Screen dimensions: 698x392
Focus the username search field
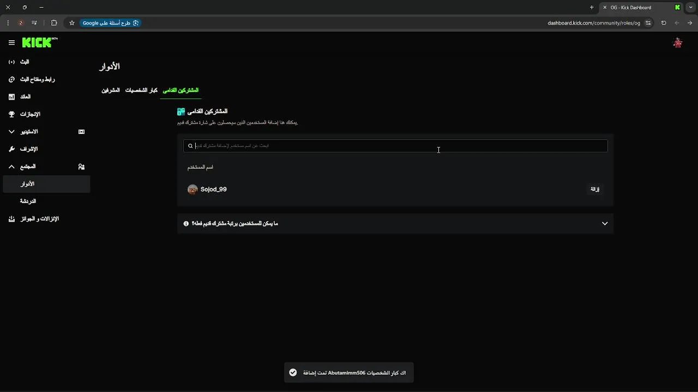395,146
